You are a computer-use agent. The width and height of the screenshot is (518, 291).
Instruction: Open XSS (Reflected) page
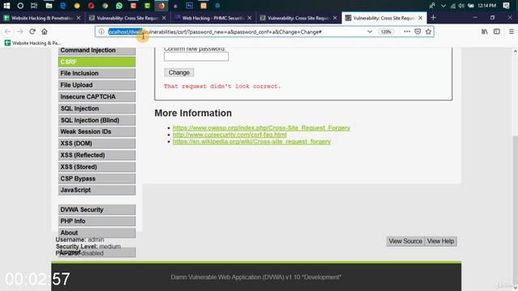tap(97, 155)
